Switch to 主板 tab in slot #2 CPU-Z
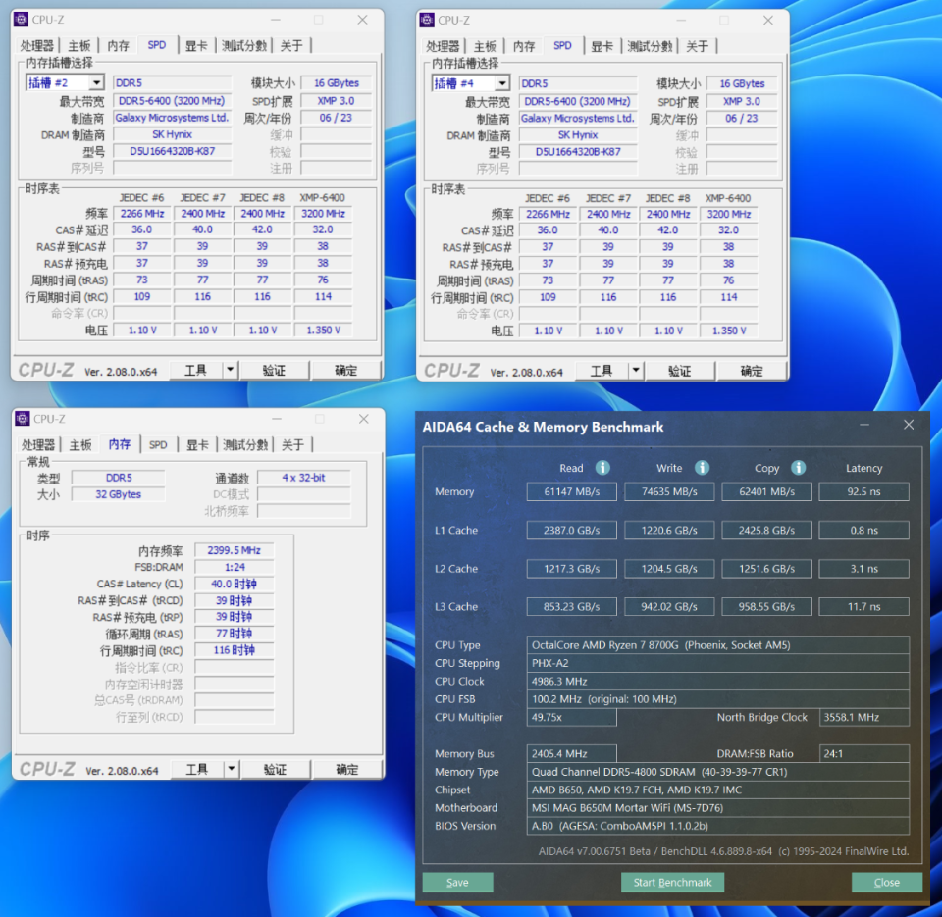 (x=79, y=46)
